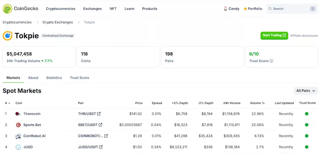
Task: Click Thorecoin's green trust score dot
Action: [307, 114]
